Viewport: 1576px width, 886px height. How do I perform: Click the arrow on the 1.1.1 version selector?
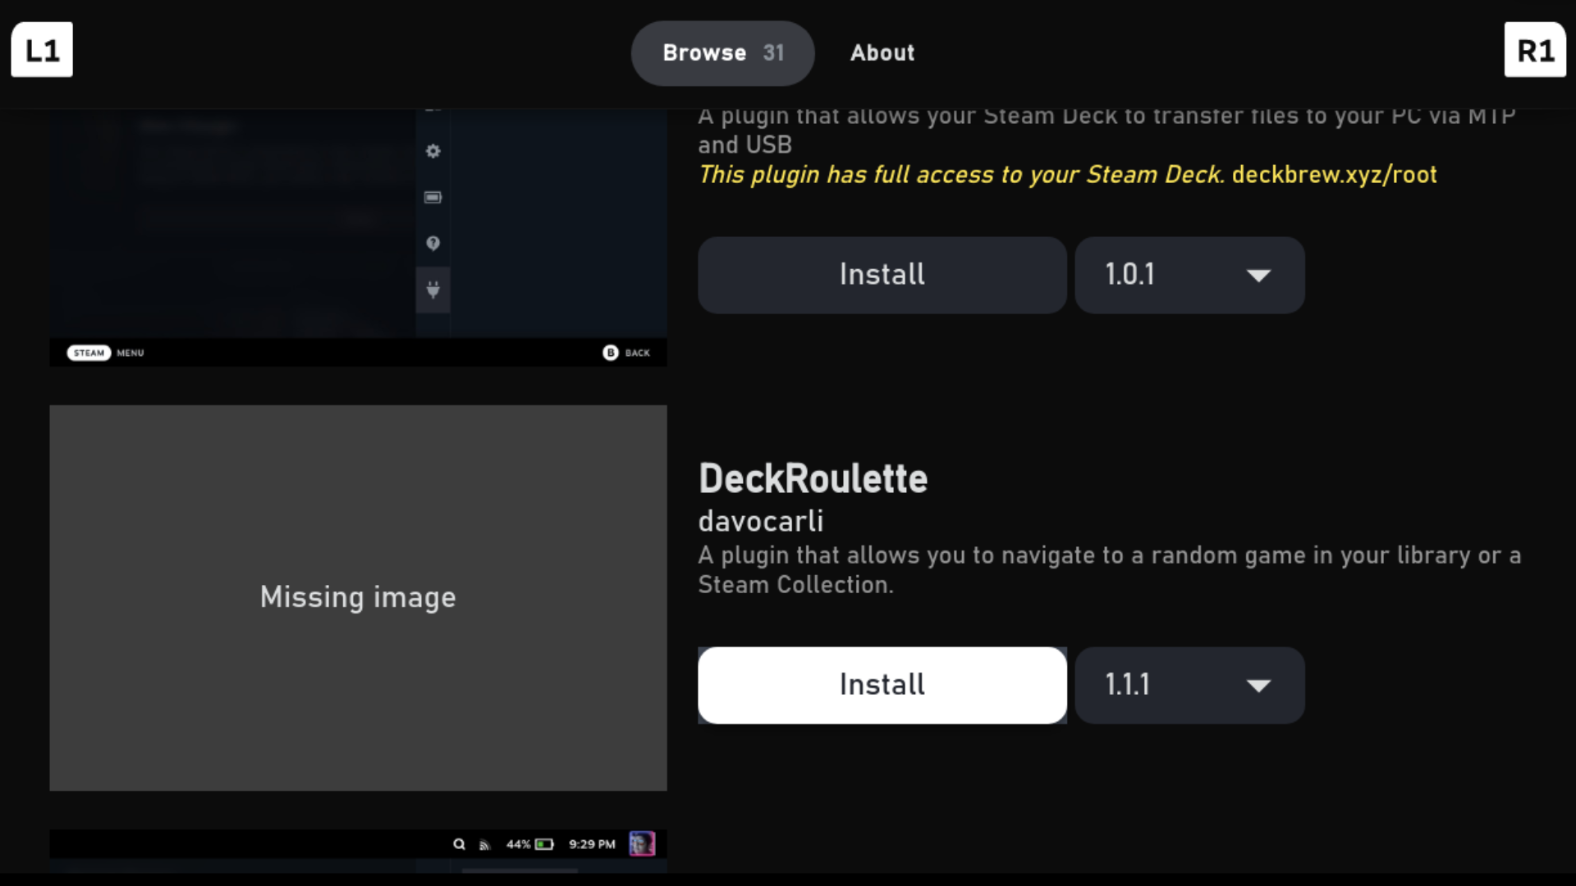1258,686
